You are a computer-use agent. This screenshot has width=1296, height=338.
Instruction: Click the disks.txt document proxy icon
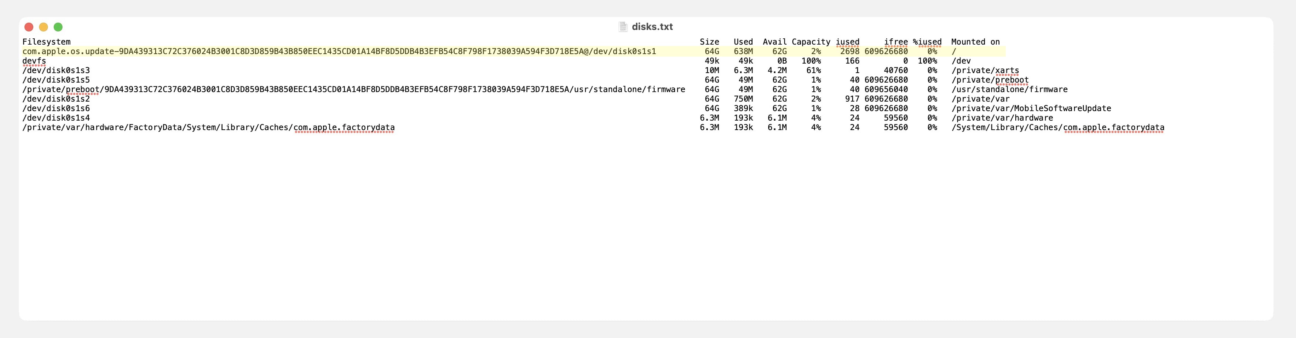click(623, 27)
